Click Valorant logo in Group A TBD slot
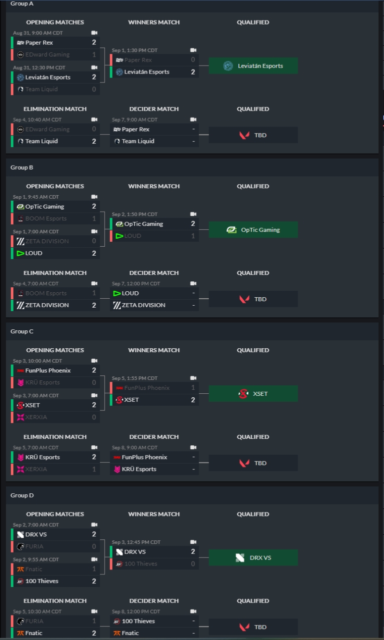 [x=244, y=135]
